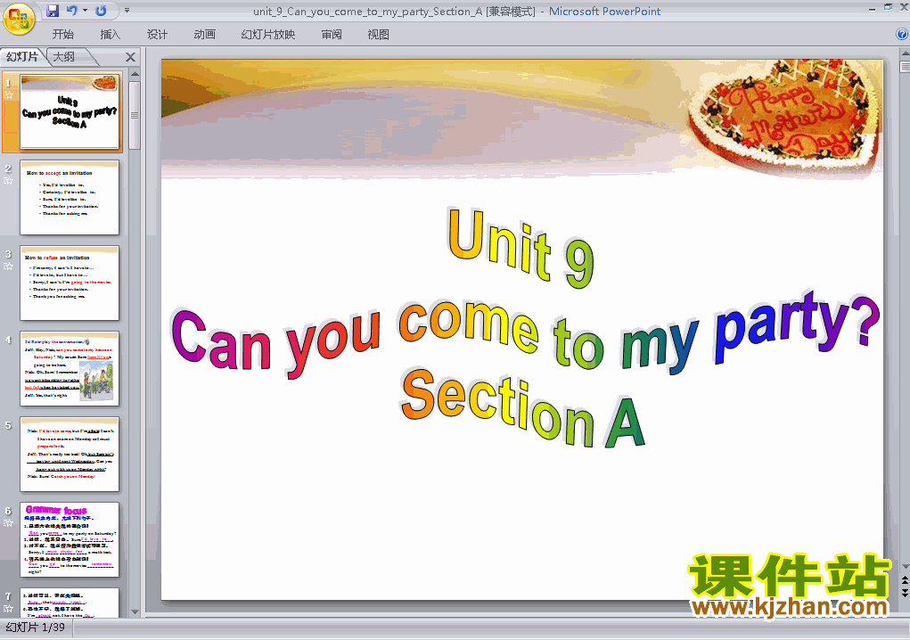Select slide 5 thumbnail
The height and width of the screenshot is (640, 910).
tap(70, 455)
